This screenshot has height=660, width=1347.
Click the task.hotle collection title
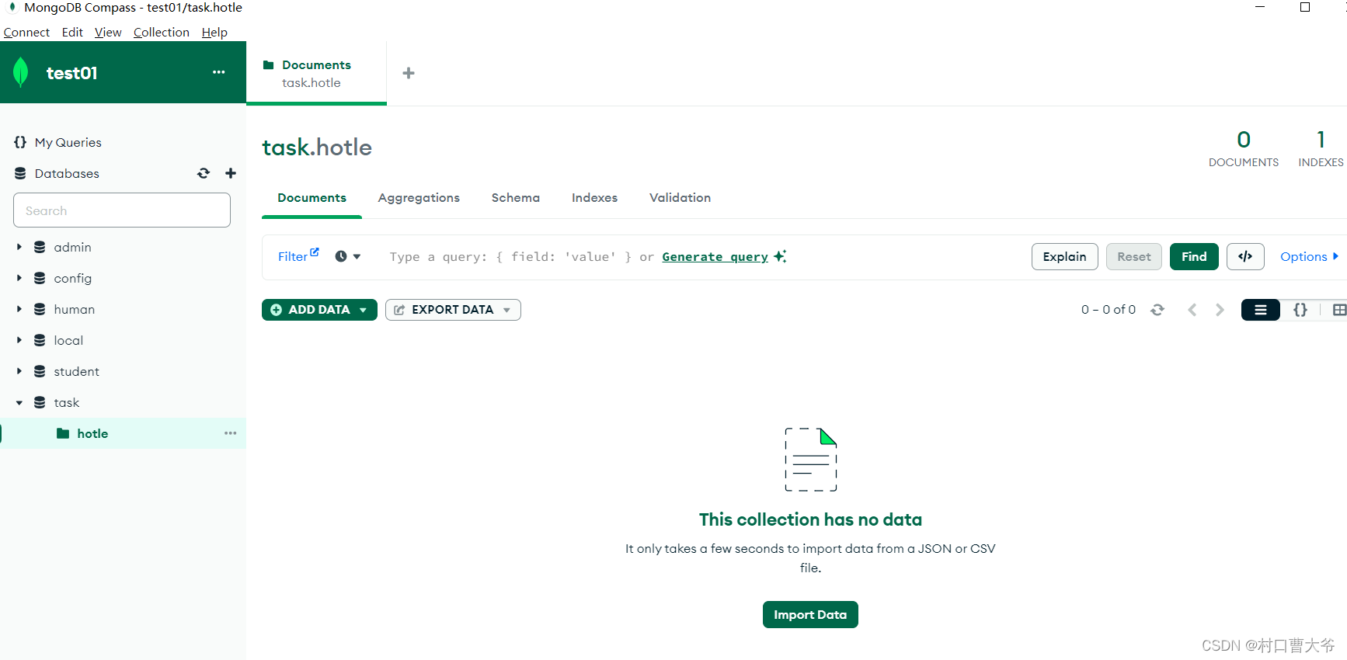click(x=317, y=147)
